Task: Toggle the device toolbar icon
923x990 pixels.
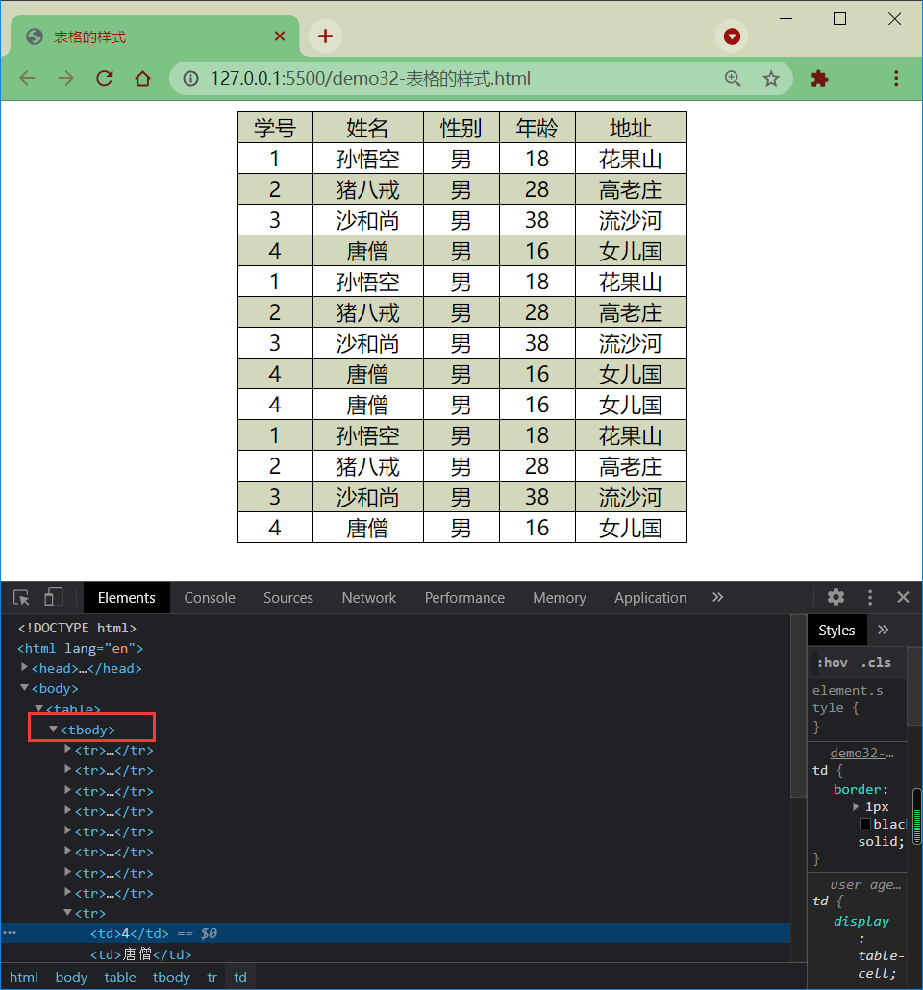Action: pyautogui.click(x=54, y=597)
